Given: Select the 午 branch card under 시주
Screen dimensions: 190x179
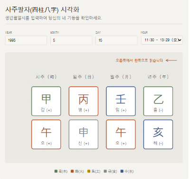Looking at the screenshot, I should click(x=46, y=134).
